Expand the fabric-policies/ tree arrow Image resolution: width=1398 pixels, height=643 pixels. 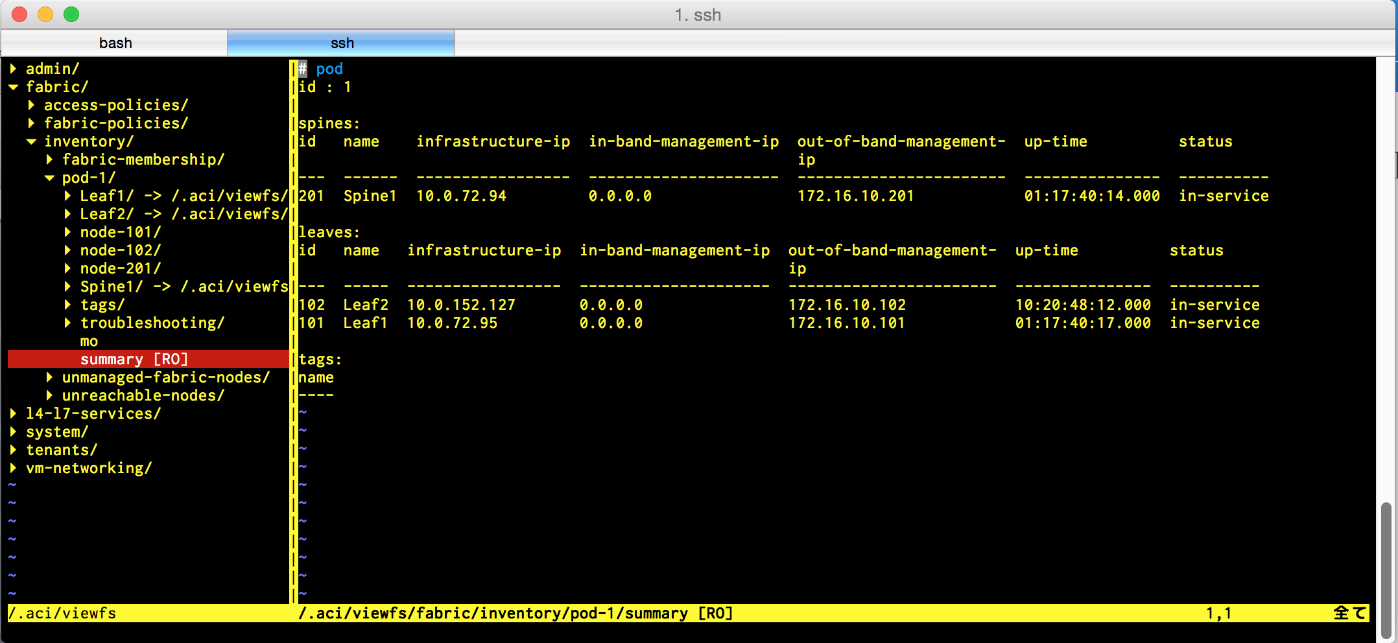[31, 123]
